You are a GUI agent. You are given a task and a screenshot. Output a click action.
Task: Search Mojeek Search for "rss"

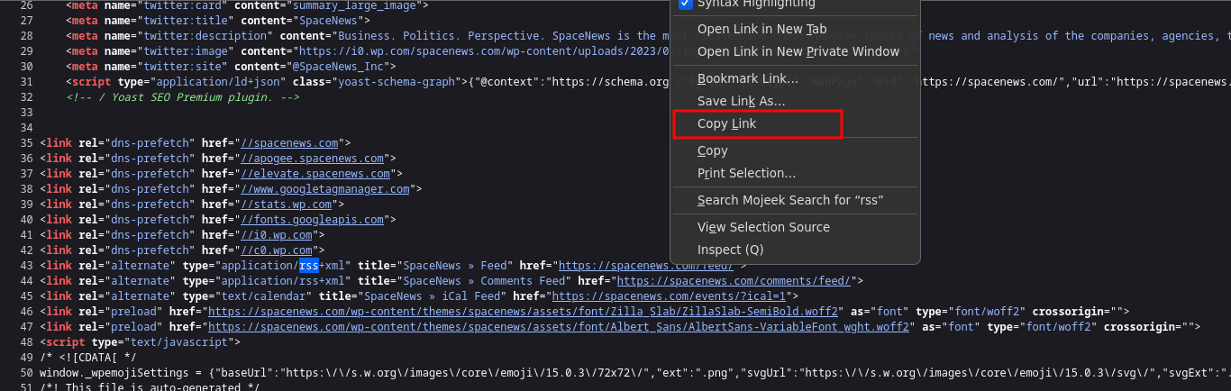(x=789, y=200)
